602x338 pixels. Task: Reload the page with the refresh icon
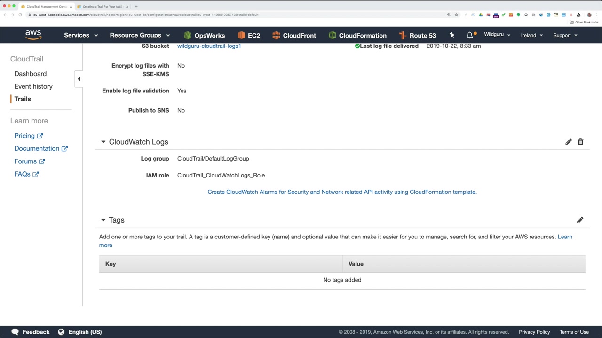click(20, 15)
